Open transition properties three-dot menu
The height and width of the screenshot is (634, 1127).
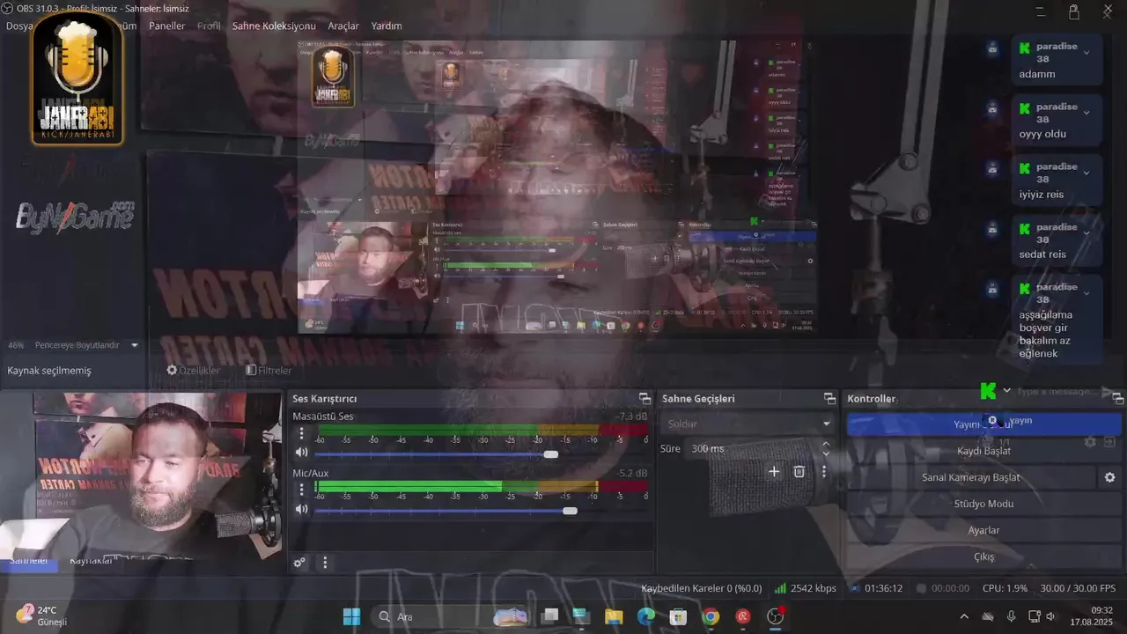[x=824, y=471]
